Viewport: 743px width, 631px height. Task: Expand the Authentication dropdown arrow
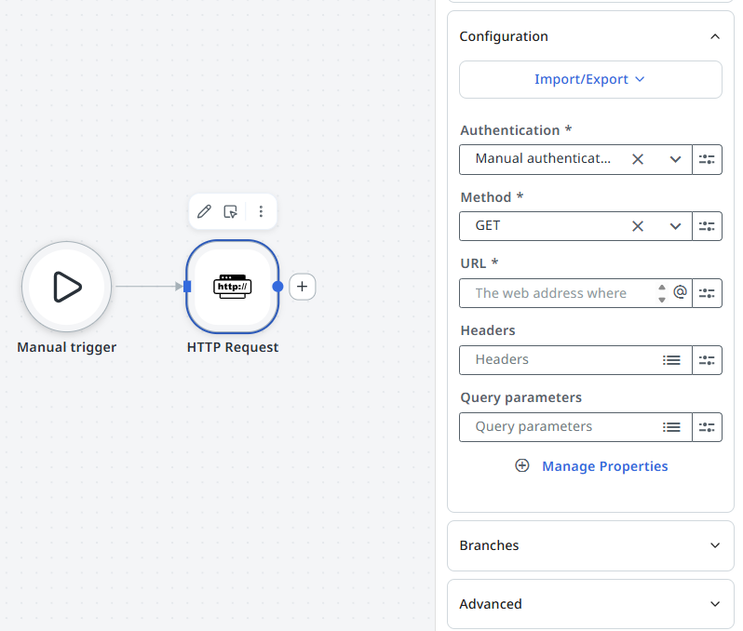click(675, 160)
